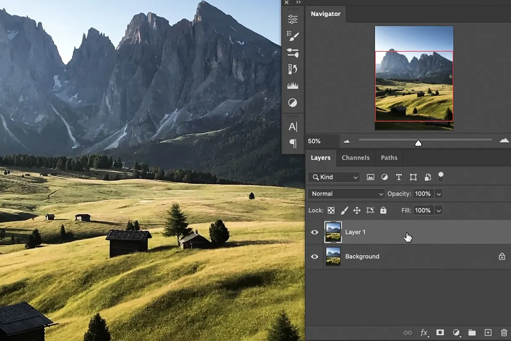This screenshot has height=341, width=511.
Task: Open the Kind filter type dropdown
Action: [335, 177]
